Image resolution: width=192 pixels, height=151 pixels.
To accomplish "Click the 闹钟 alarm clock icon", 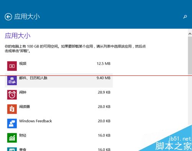I will tap(12, 95).
